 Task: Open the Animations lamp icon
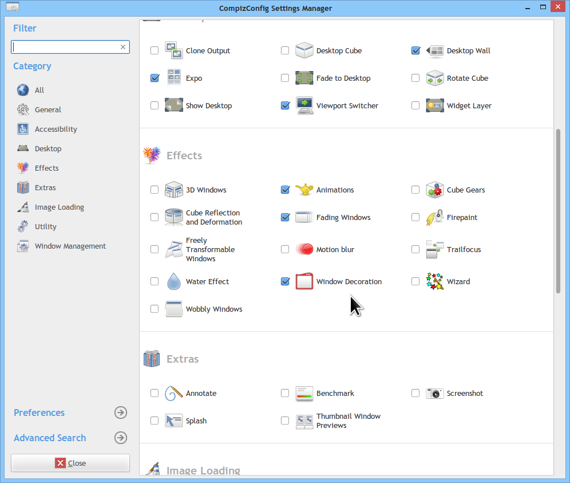(304, 190)
